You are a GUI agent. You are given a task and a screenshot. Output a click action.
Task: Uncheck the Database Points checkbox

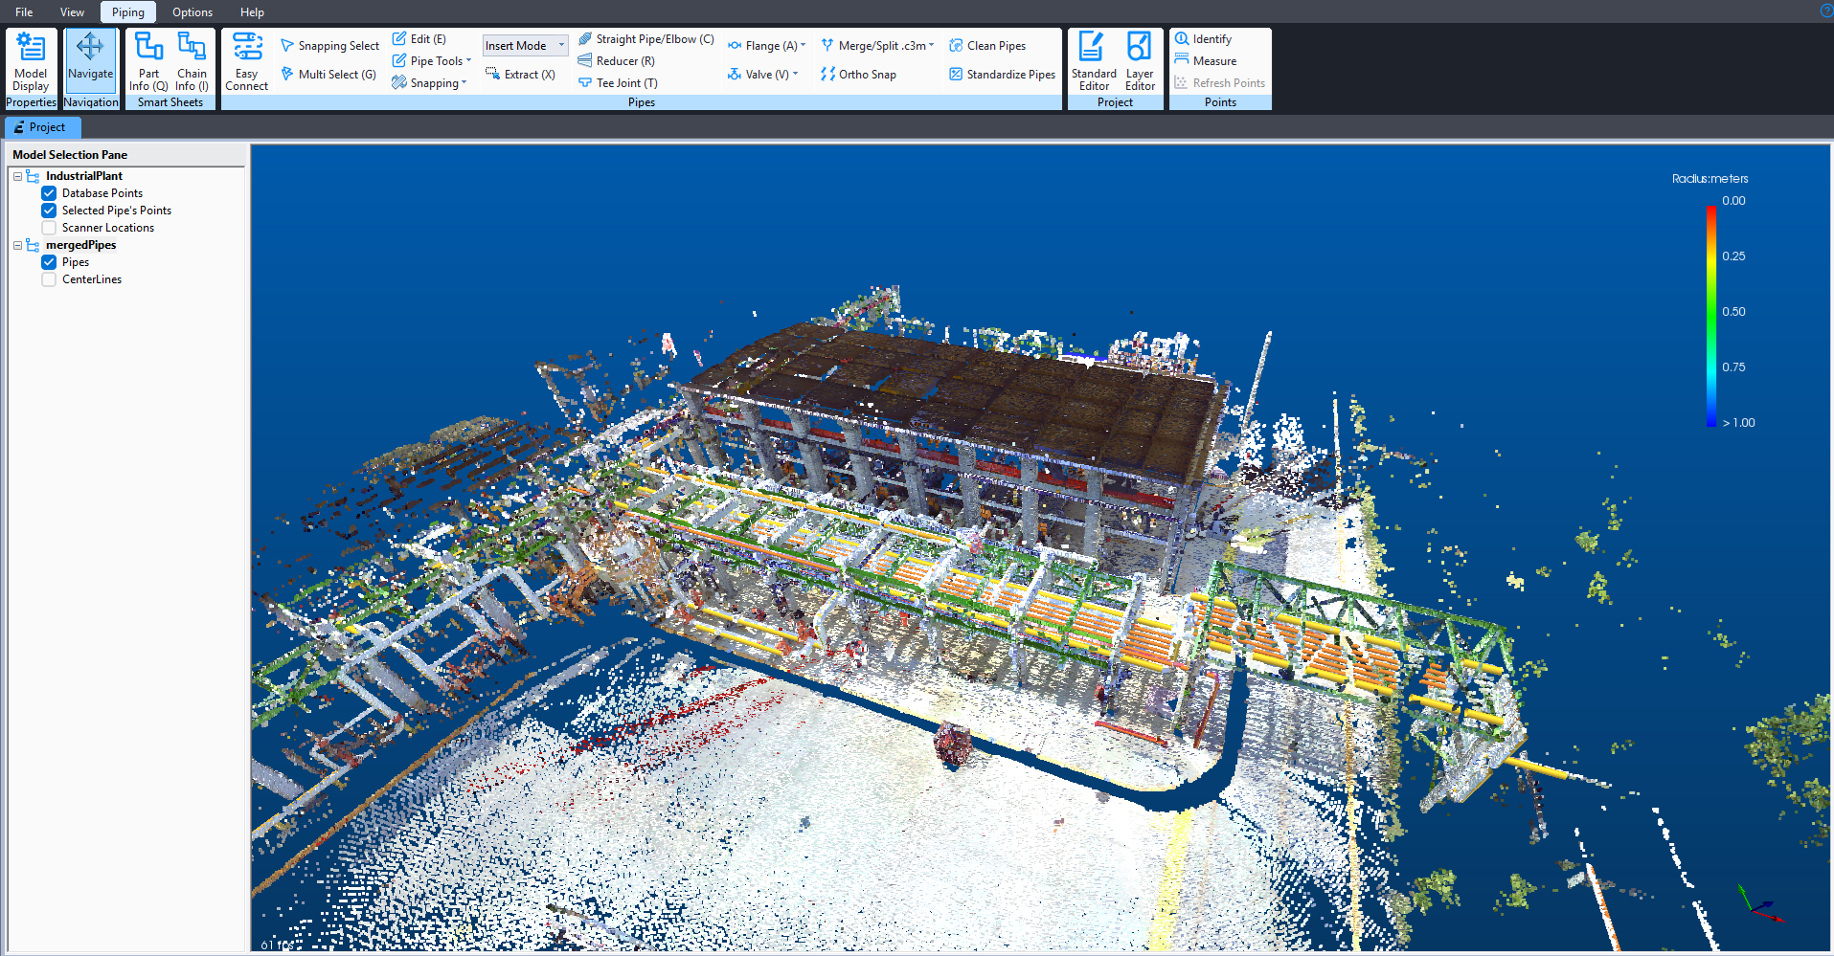[49, 193]
